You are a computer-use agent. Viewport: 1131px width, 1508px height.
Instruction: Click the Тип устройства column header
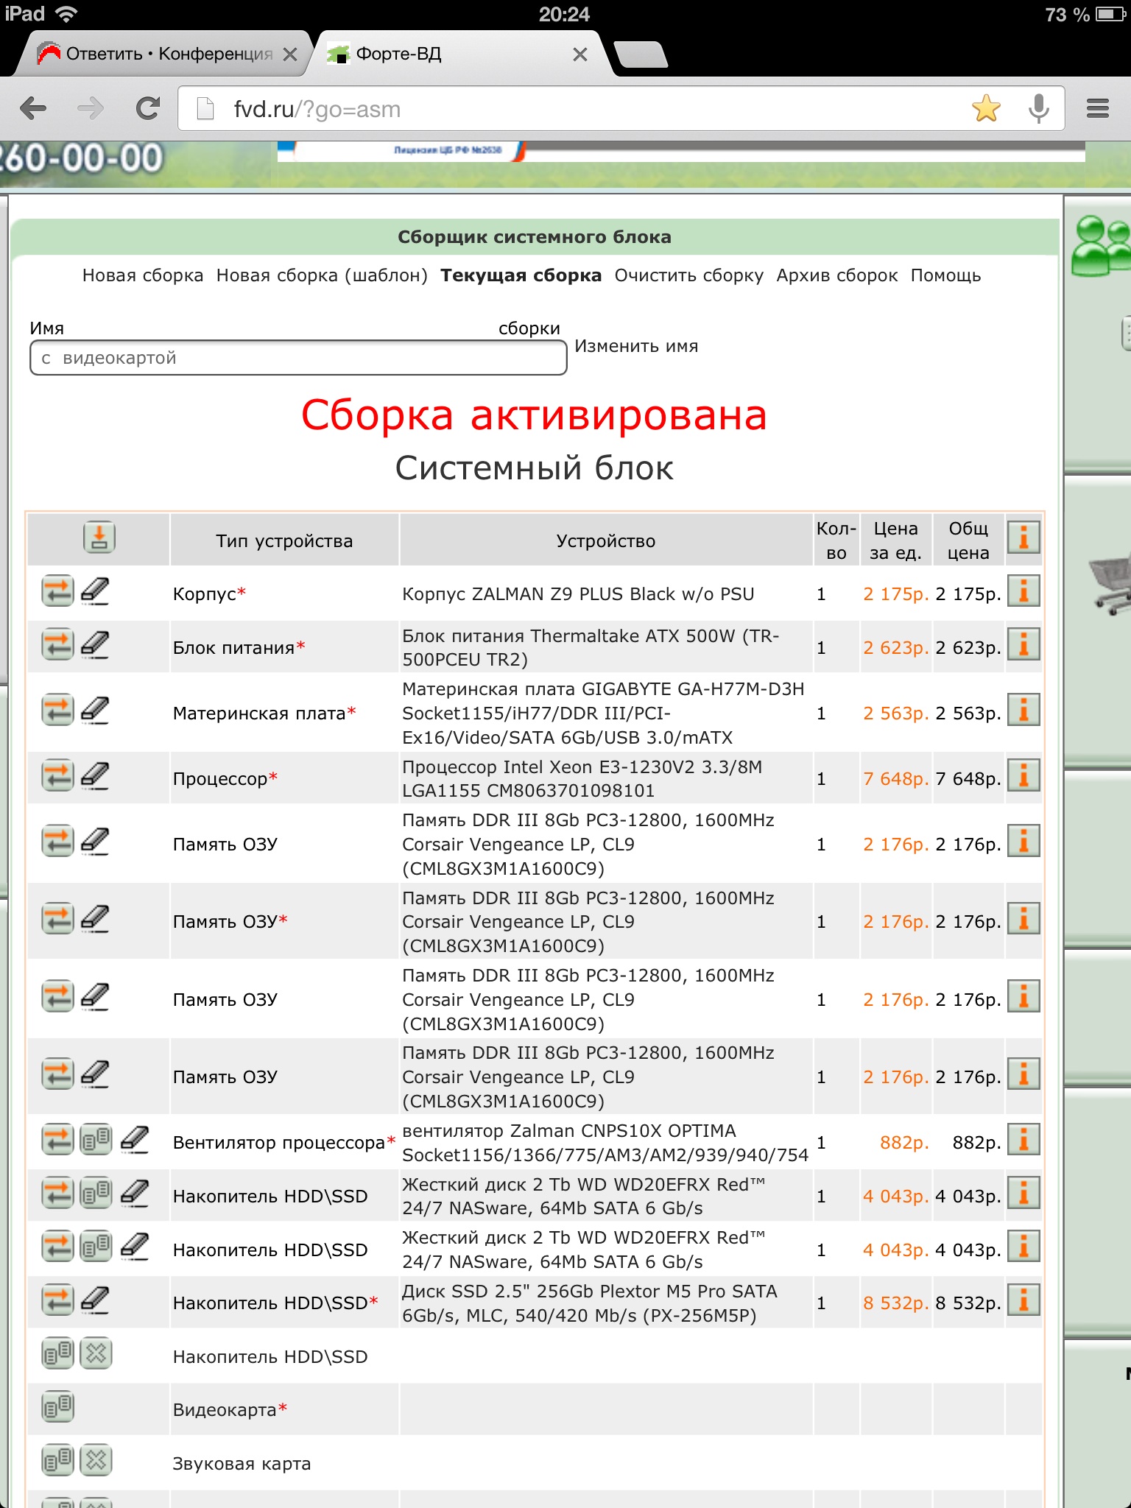click(x=284, y=541)
